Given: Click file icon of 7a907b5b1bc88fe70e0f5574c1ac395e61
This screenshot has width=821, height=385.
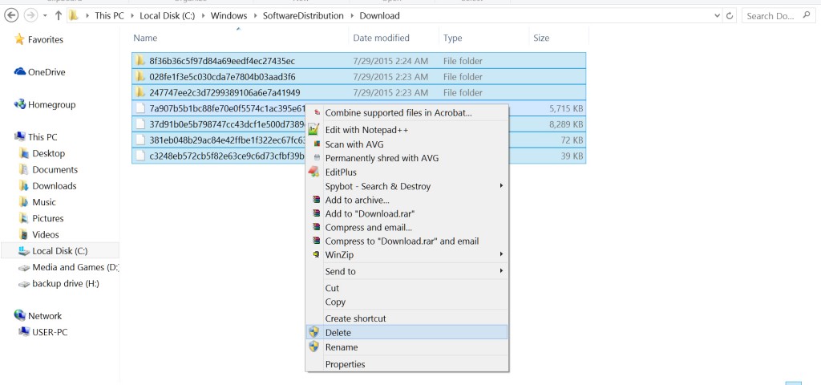Looking at the screenshot, I should pos(140,108).
